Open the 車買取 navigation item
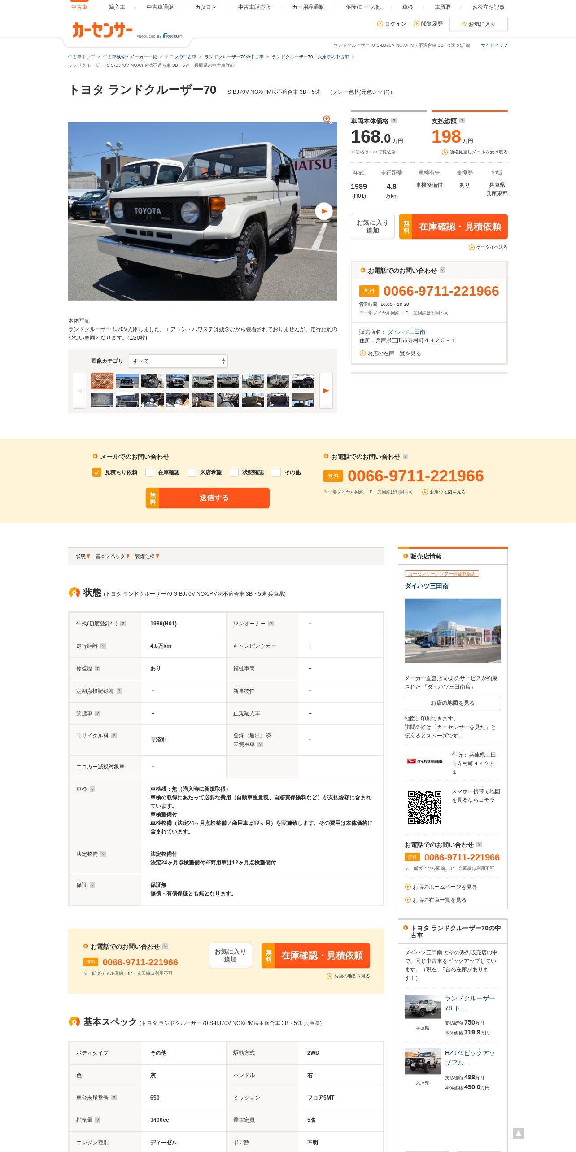The height and width of the screenshot is (1152, 576). [443, 7]
